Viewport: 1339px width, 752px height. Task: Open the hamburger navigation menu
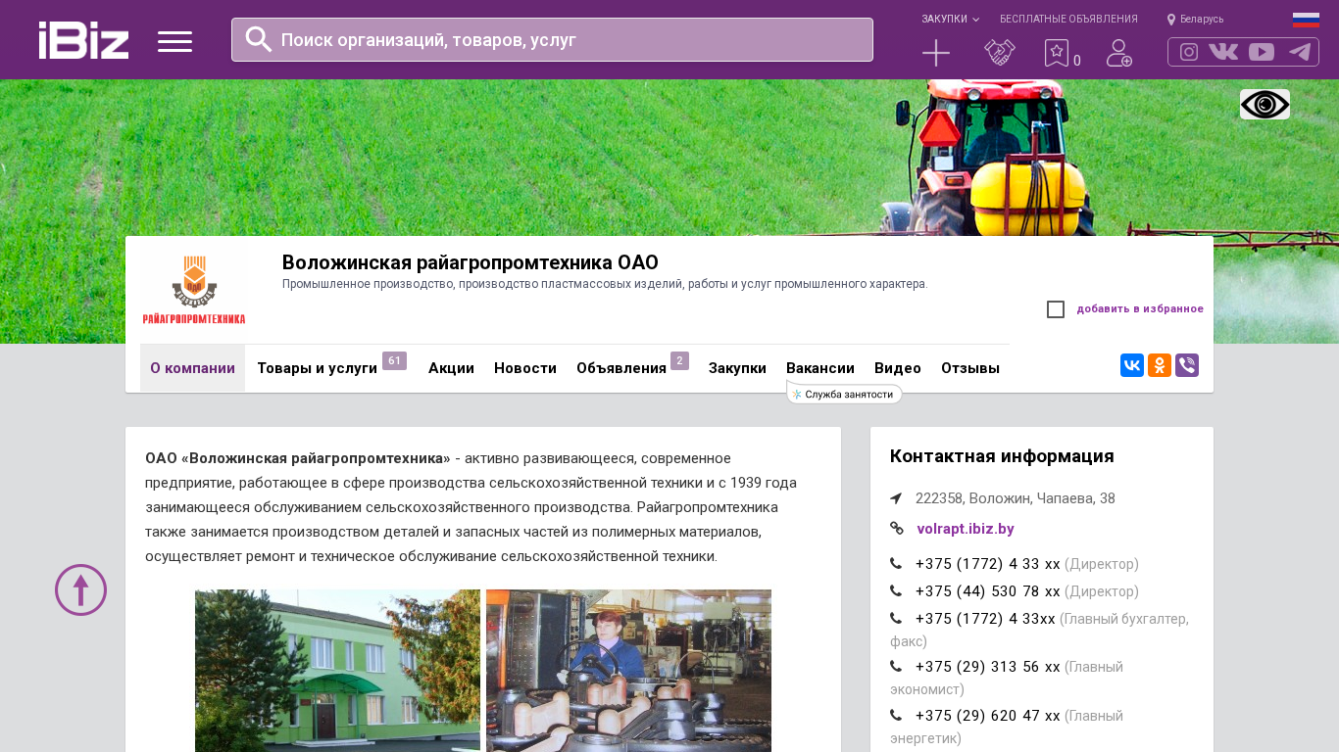[x=174, y=41]
